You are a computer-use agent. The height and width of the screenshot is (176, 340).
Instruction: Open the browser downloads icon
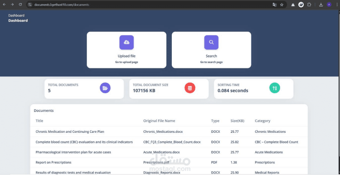pos(321,5)
